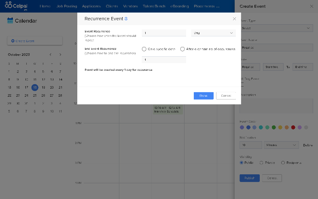This screenshot has width=318, height=199.
Task: Toggle the All Day Event checkbox
Action: 242,85
